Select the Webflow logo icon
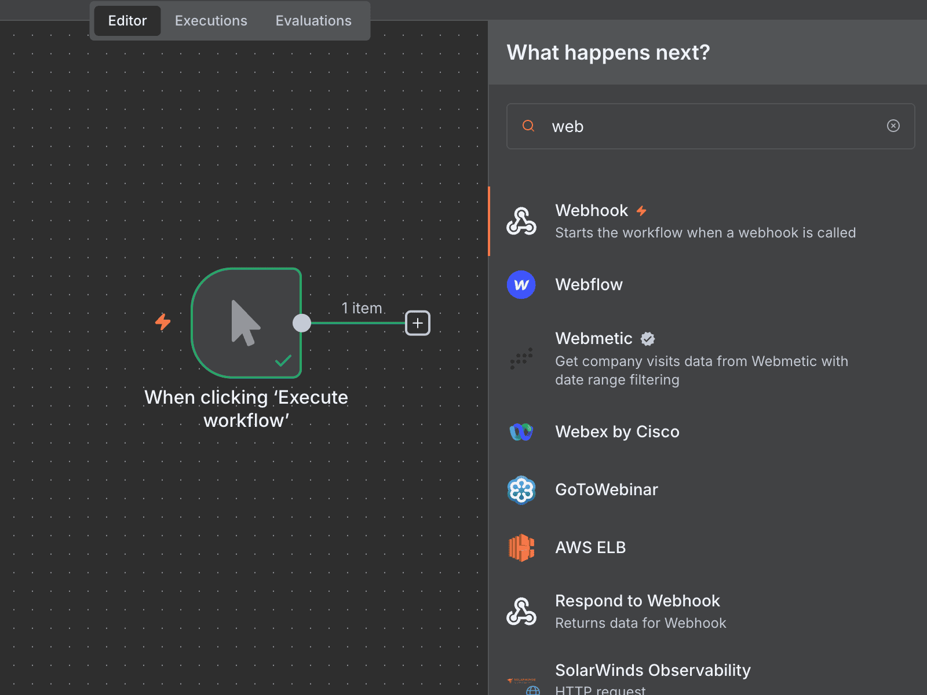Image resolution: width=927 pixels, height=695 pixels. tap(521, 285)
